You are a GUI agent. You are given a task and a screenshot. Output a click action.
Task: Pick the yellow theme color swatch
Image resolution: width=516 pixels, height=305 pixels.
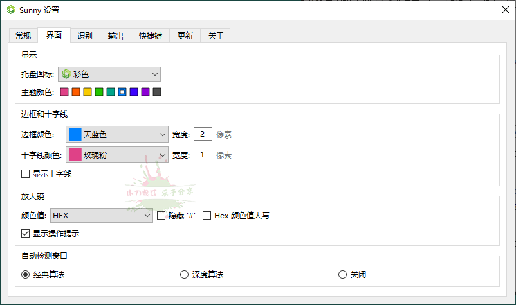point(88,92)
